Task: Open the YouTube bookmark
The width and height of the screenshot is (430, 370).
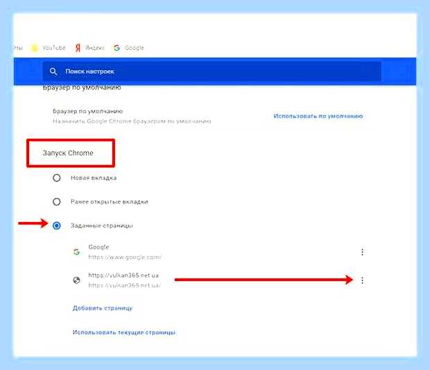Action: [49, 48]
